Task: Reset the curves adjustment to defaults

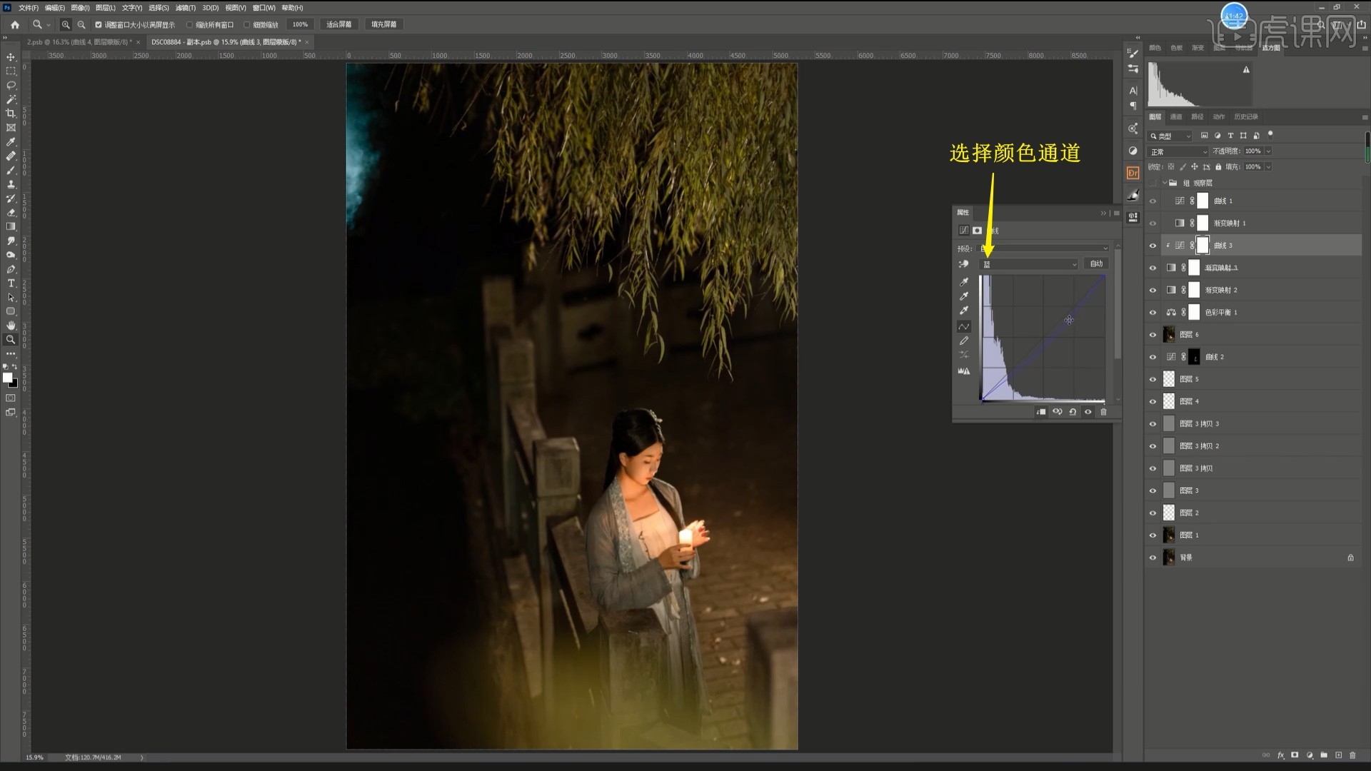Action: click(x=1073, y=412)
